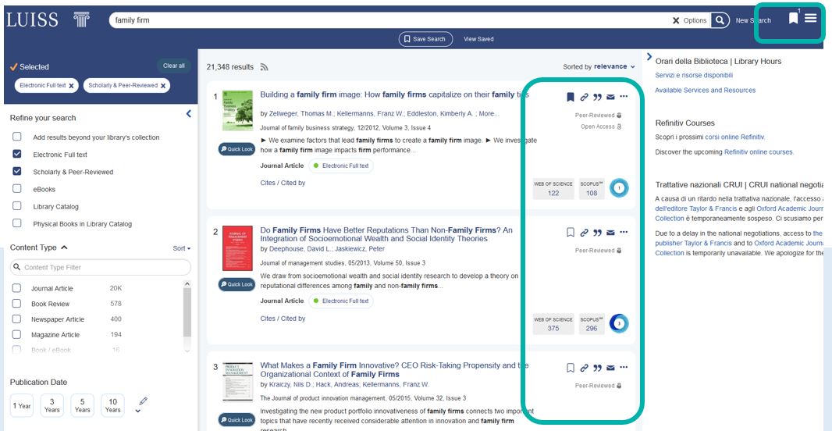
Task: Email the third result via envelope icon
Action: (610, 368)
